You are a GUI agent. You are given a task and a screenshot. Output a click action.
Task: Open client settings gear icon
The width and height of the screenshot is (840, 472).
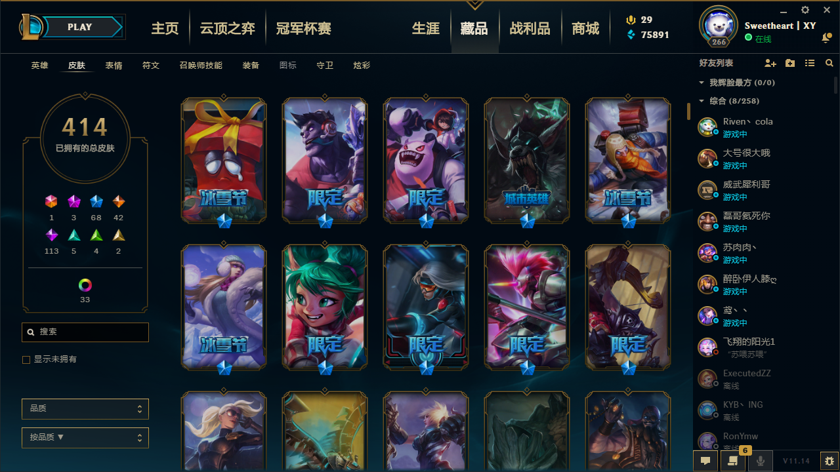point(805,10)
